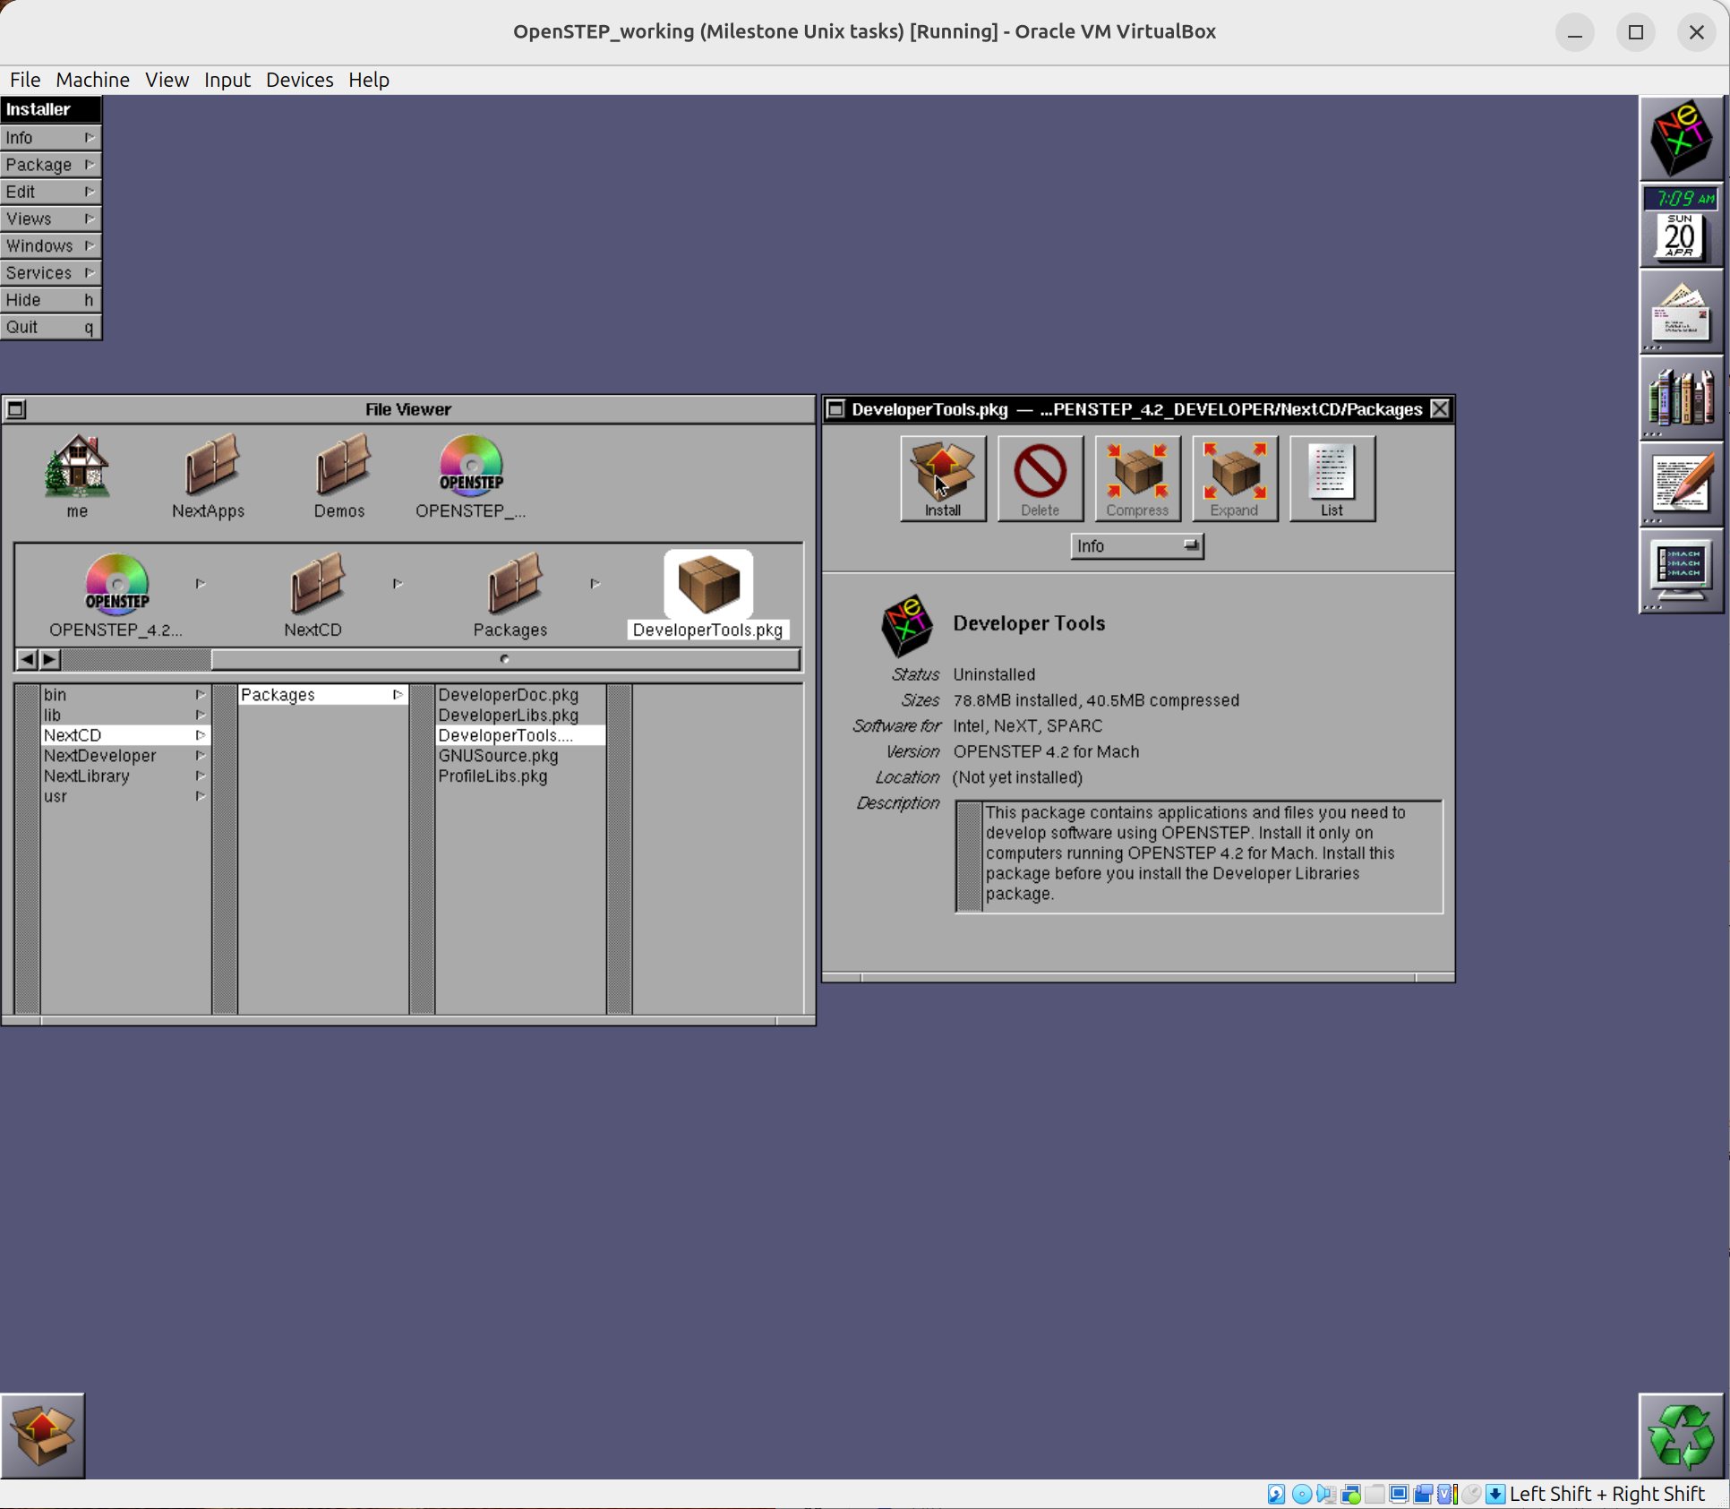Click the File Viewer horizontal scroll bar
Screen dimensions: 1730x1509
(x=504, y=660)
